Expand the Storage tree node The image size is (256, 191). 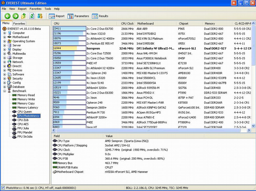(4, 58)
